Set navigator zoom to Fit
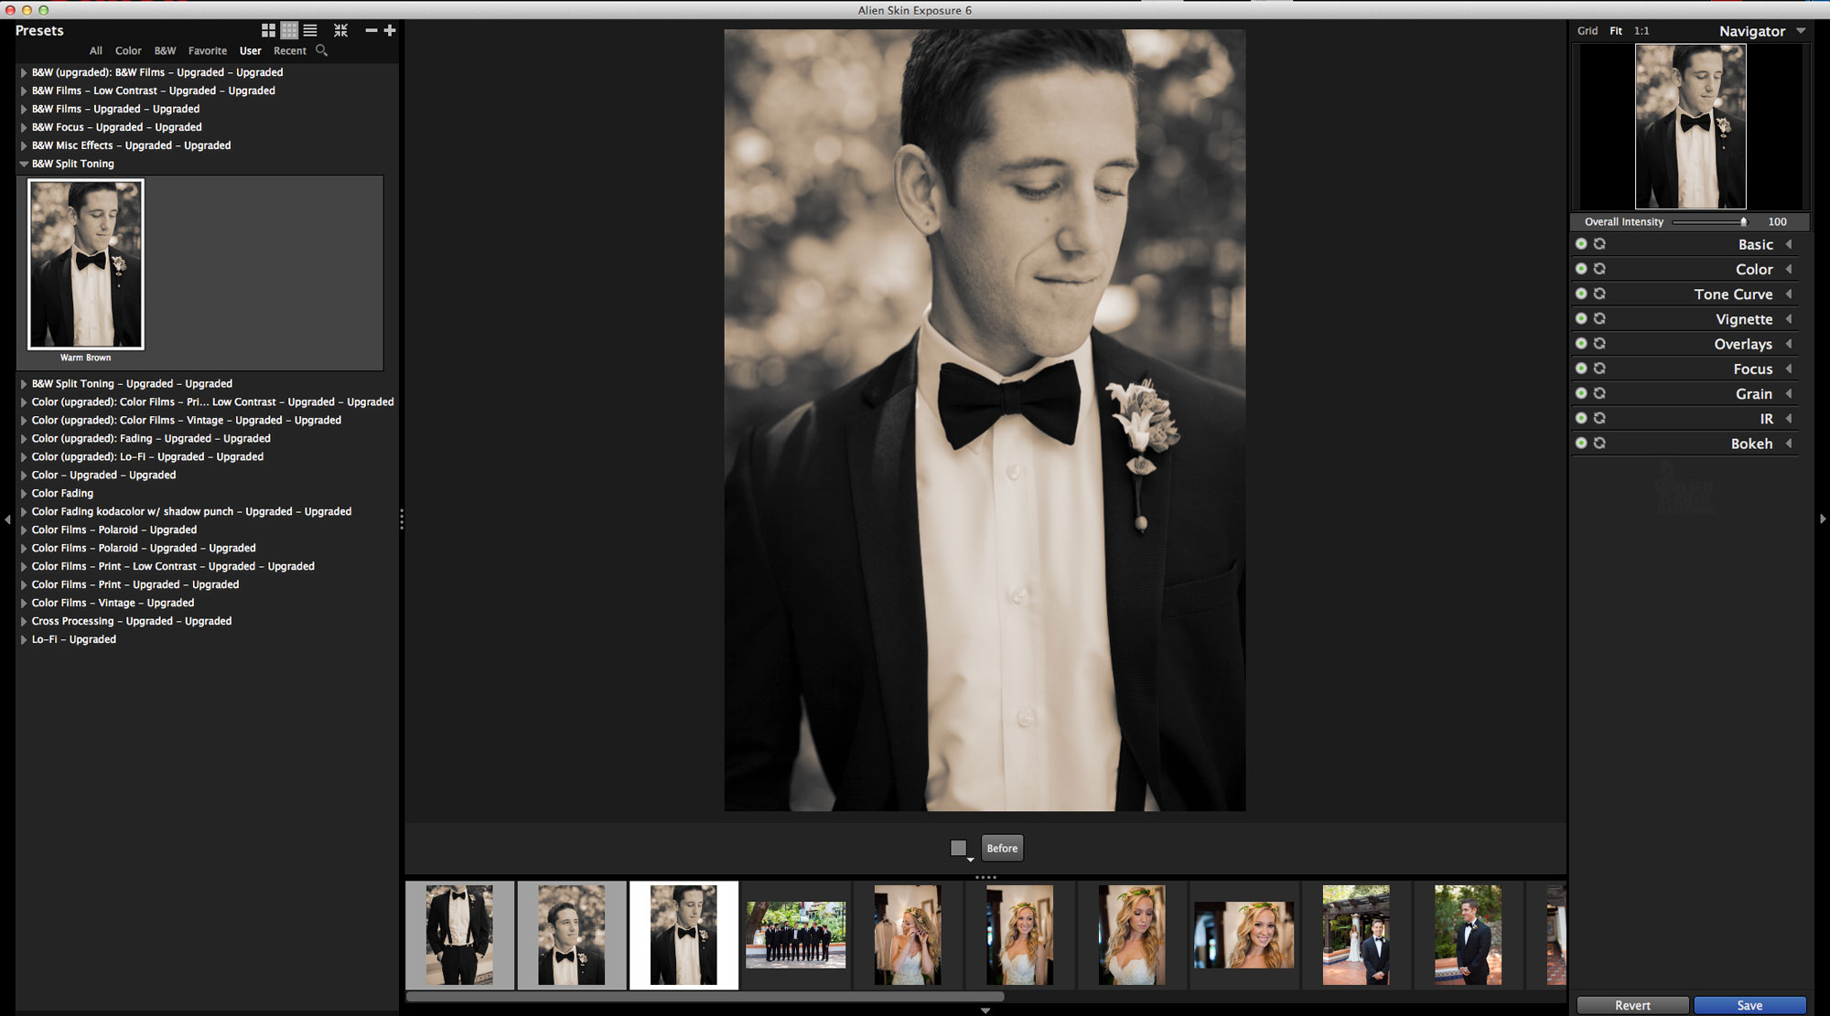This screenshot has height=1016, width=1830. pos(1616,31)
